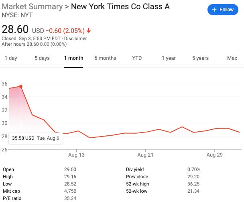Click the red down arrow price indicator
Image resolution: width=244 pixels, height=202 pixels.
[89, 31]
